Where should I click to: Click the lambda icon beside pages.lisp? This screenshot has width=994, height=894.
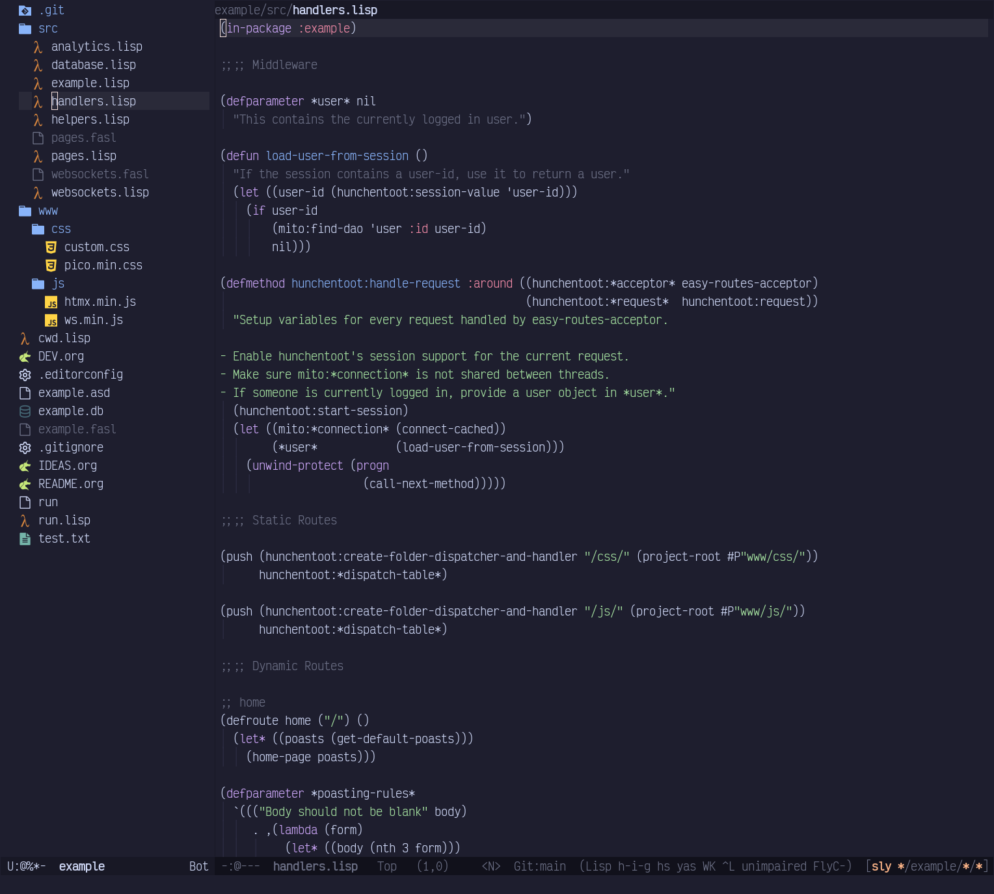pyautogui.click(x=38, y=156)
